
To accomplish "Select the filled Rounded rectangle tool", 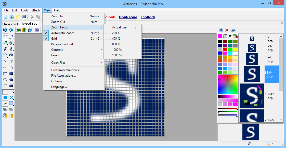I will (x=11, y=86).
